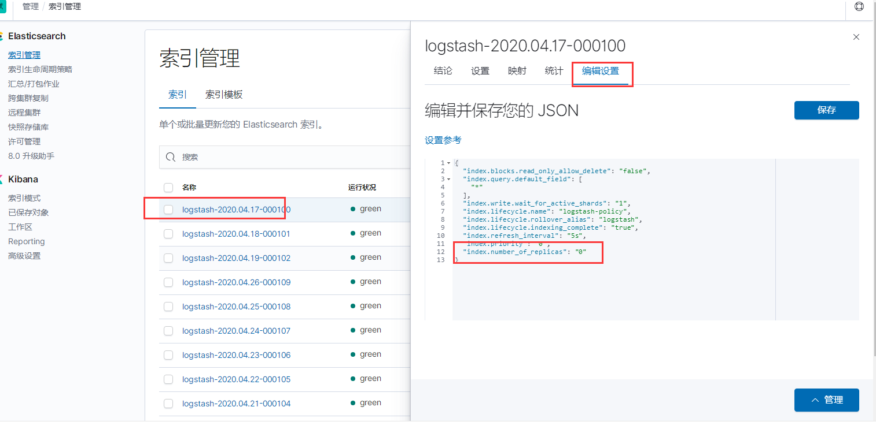This screenshot has height=422, width=876.
Task: Follow the 设置参考 link
Action: pos(443,140)
